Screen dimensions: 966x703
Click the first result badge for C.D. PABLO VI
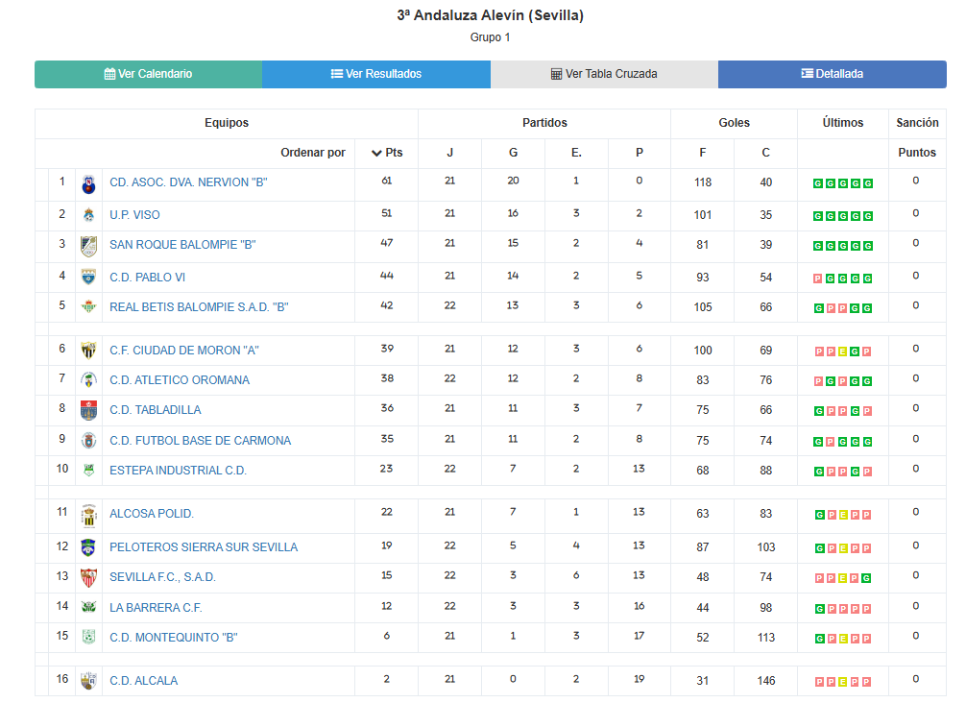pyautogui.click(x=817, y=279)
